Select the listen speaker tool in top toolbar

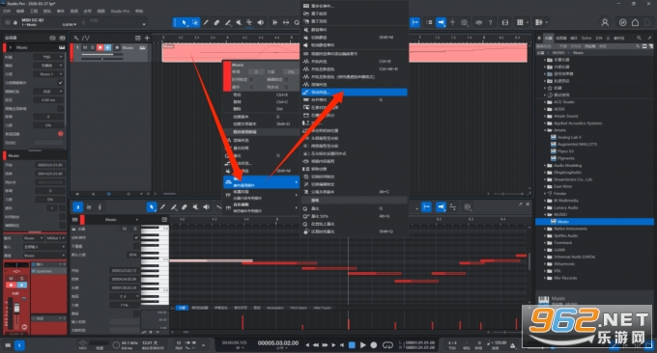[x=260, y=22]
